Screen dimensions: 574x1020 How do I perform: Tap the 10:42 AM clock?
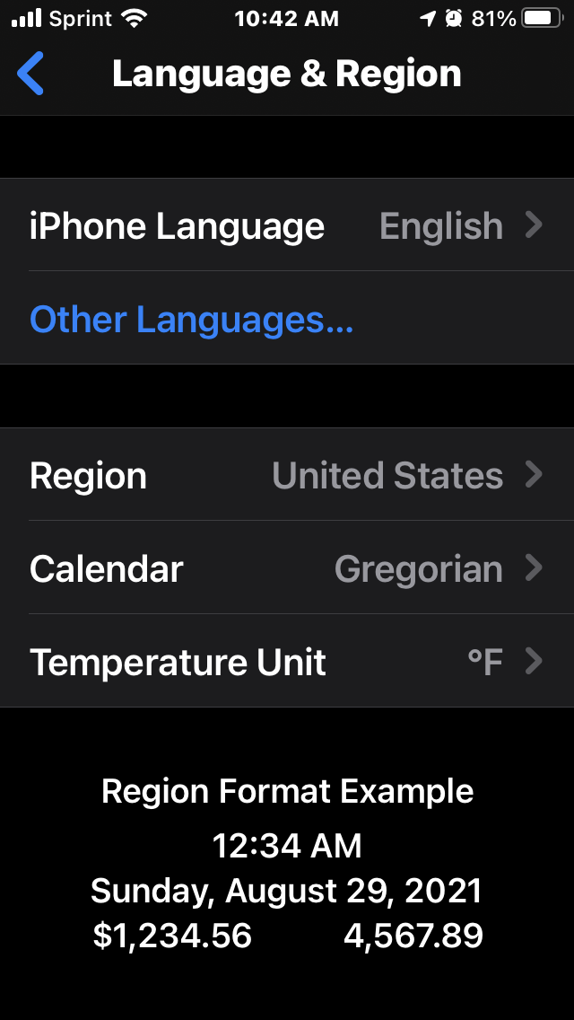click(287, 18)
